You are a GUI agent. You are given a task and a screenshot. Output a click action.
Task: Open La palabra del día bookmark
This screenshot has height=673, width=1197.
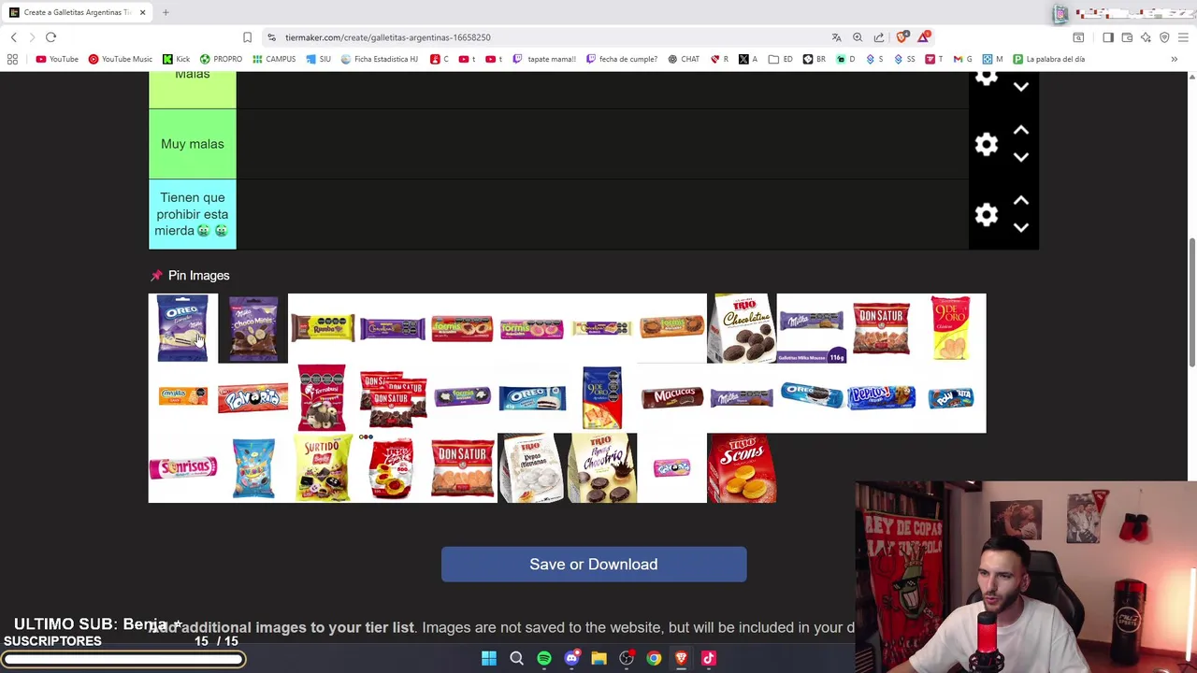pyautogui.click(x=1049, y=59)
